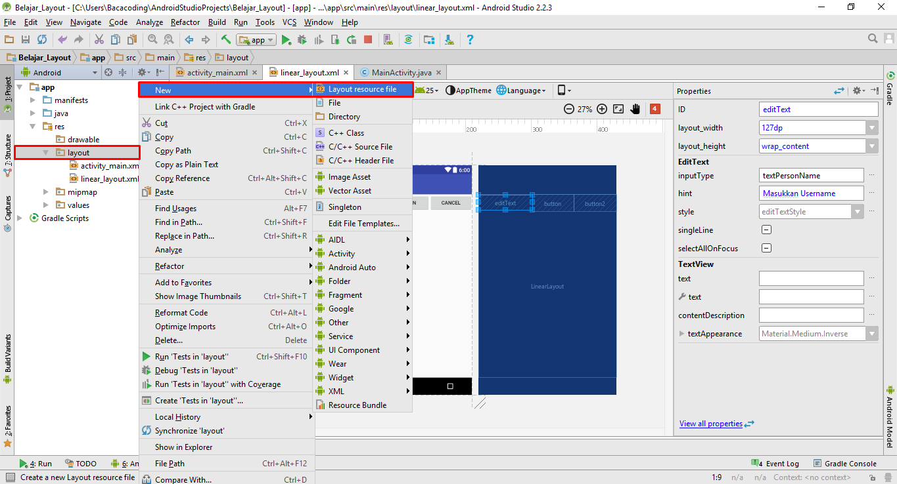This screenshot has width=897, height=484.
Task: Open the Language selector dropdown
Action: click(x=521, y=91)
